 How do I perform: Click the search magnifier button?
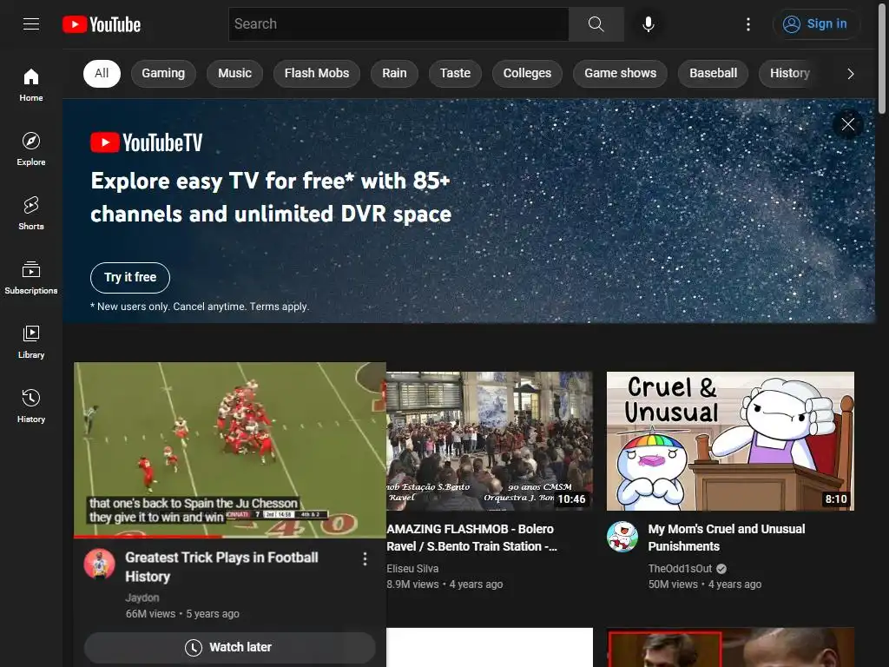point(596,23)
